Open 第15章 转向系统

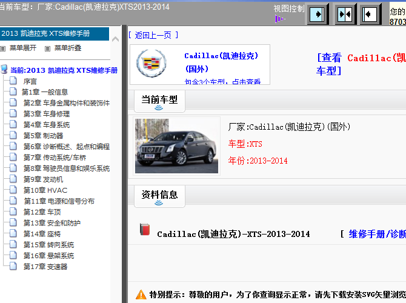(x=48, y=245)
